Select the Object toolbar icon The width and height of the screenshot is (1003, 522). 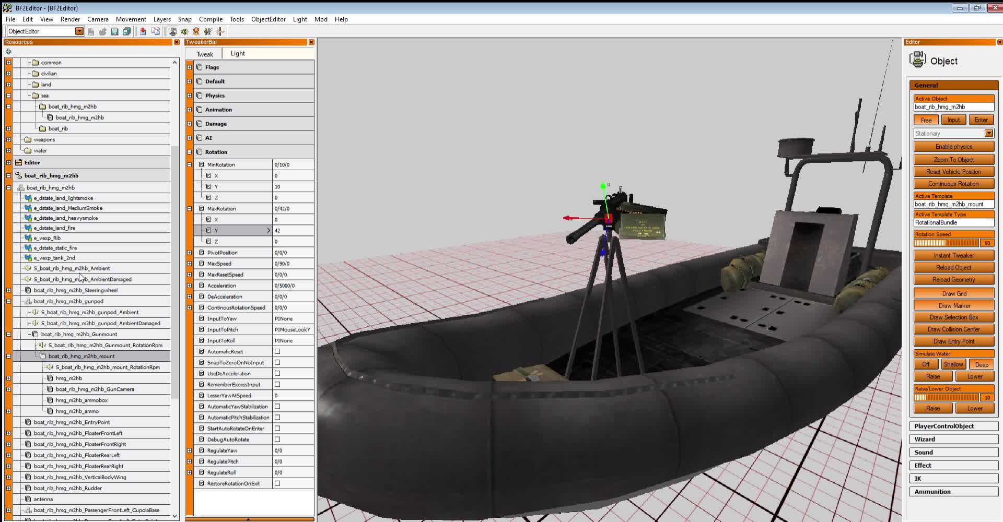pos(173,31)
